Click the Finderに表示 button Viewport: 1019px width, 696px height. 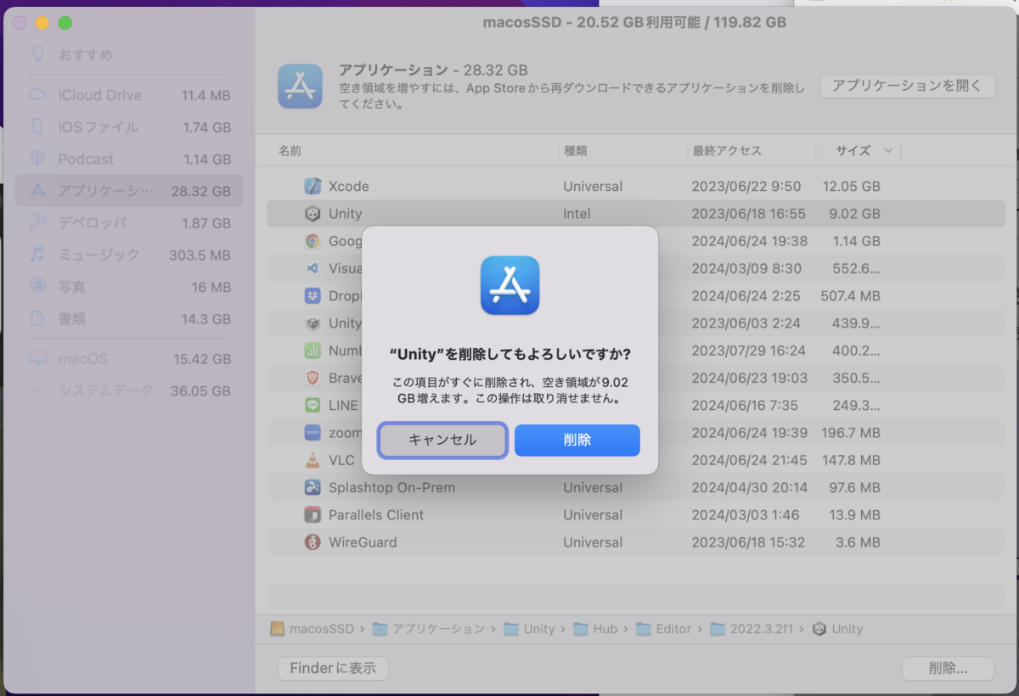[333, 668]
